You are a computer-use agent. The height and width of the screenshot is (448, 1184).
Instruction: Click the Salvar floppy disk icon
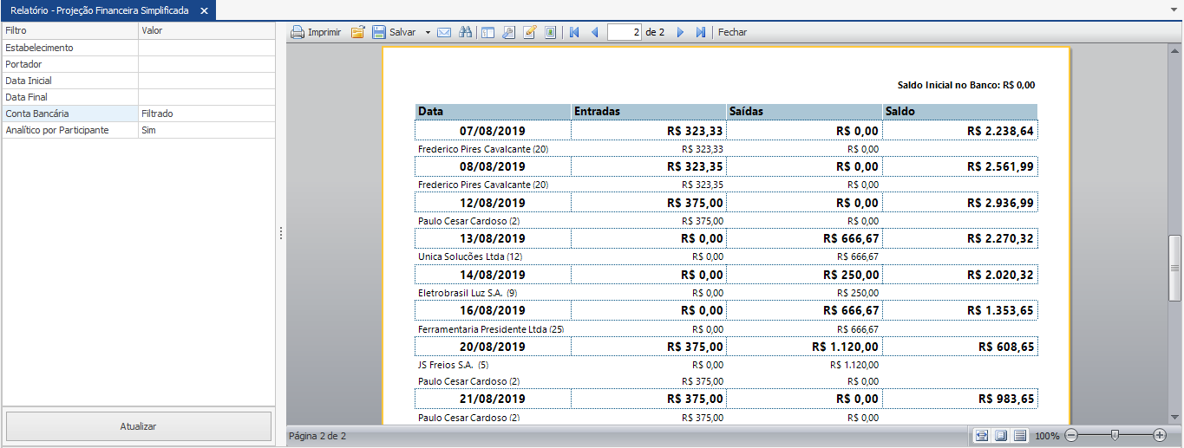pyautogui.click(x=379, y=32)
